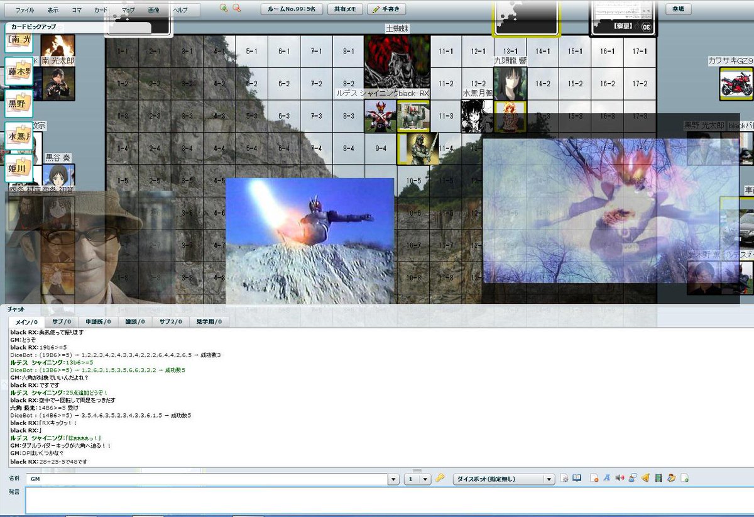This screenshot has height=517, width=754.
Task: Click the open book icon
Action: pyautogui.click(x=577, y=479)
